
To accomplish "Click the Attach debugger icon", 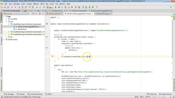I will (66, 7).
